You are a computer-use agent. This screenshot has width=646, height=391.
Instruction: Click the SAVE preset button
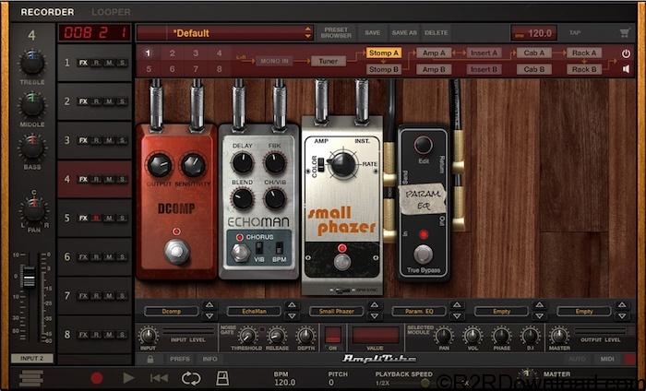coord(373,33)
